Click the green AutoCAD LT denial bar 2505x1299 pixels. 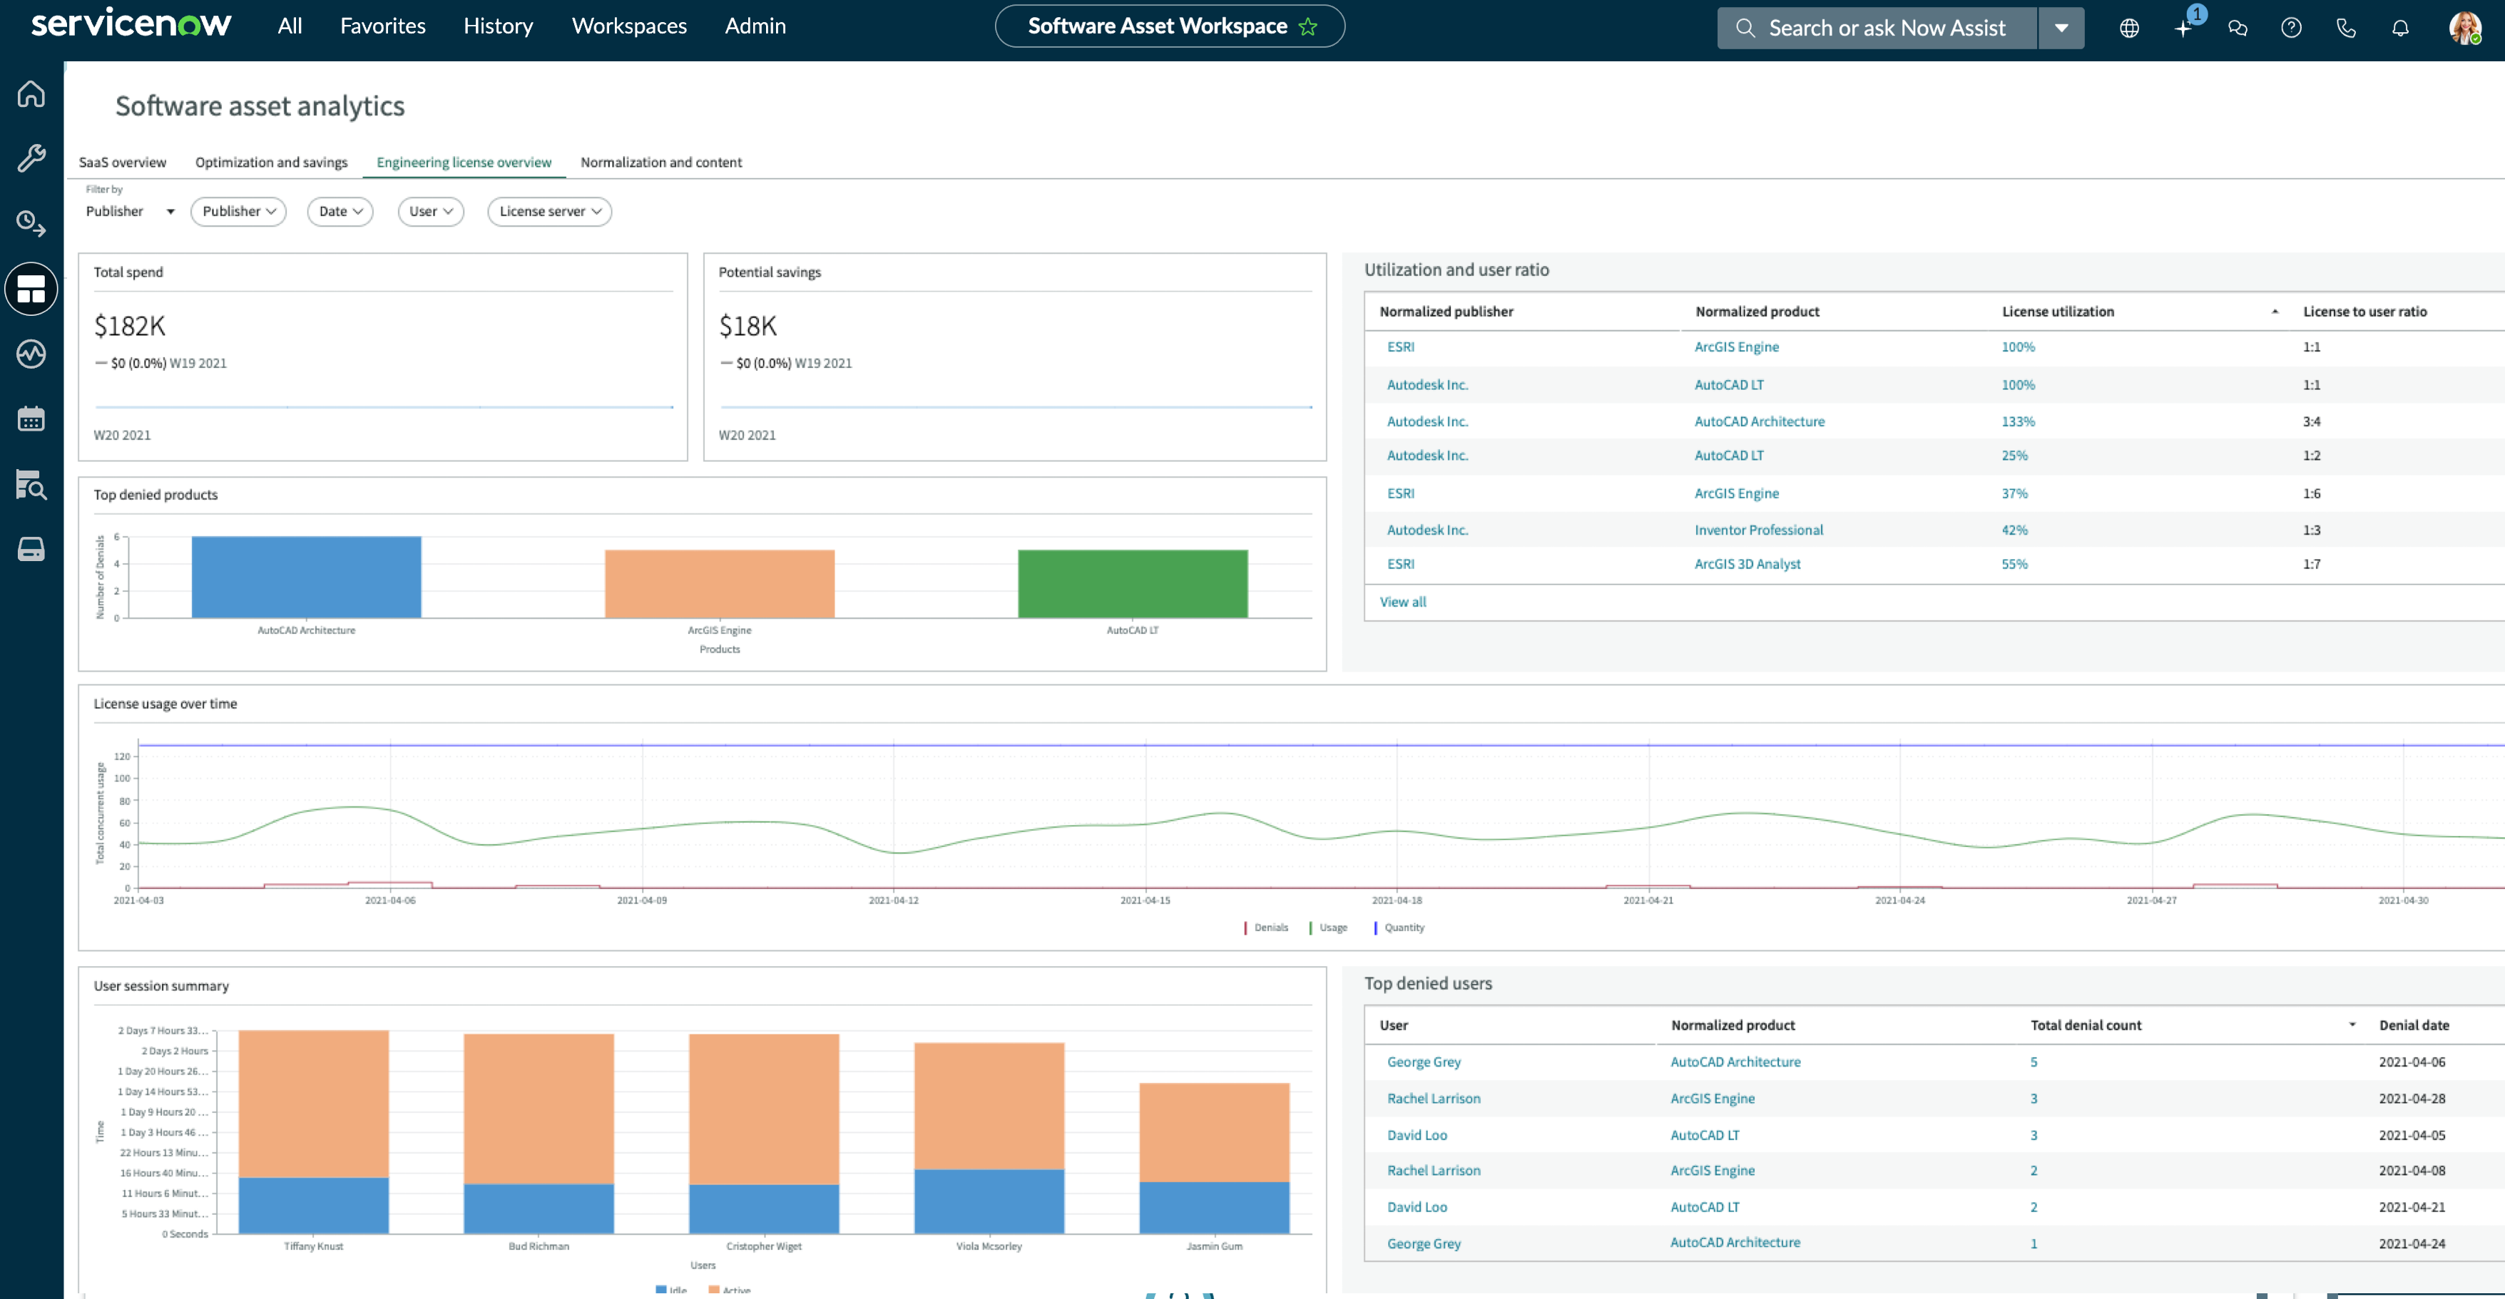pyautogui.click(x=1132, y=583)
